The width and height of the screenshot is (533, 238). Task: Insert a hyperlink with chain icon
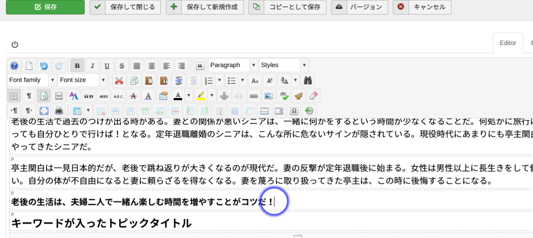point(254,96)
